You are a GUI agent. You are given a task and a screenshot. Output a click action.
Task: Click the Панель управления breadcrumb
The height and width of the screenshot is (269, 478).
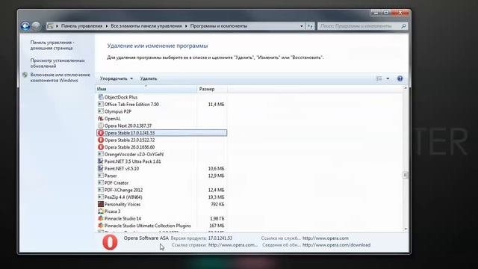point(81,26)
